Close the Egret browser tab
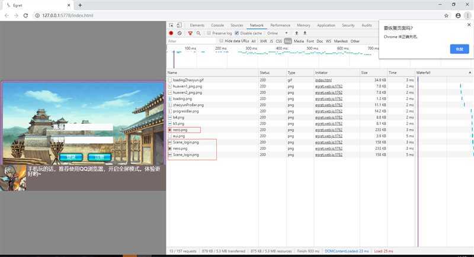 69,5
